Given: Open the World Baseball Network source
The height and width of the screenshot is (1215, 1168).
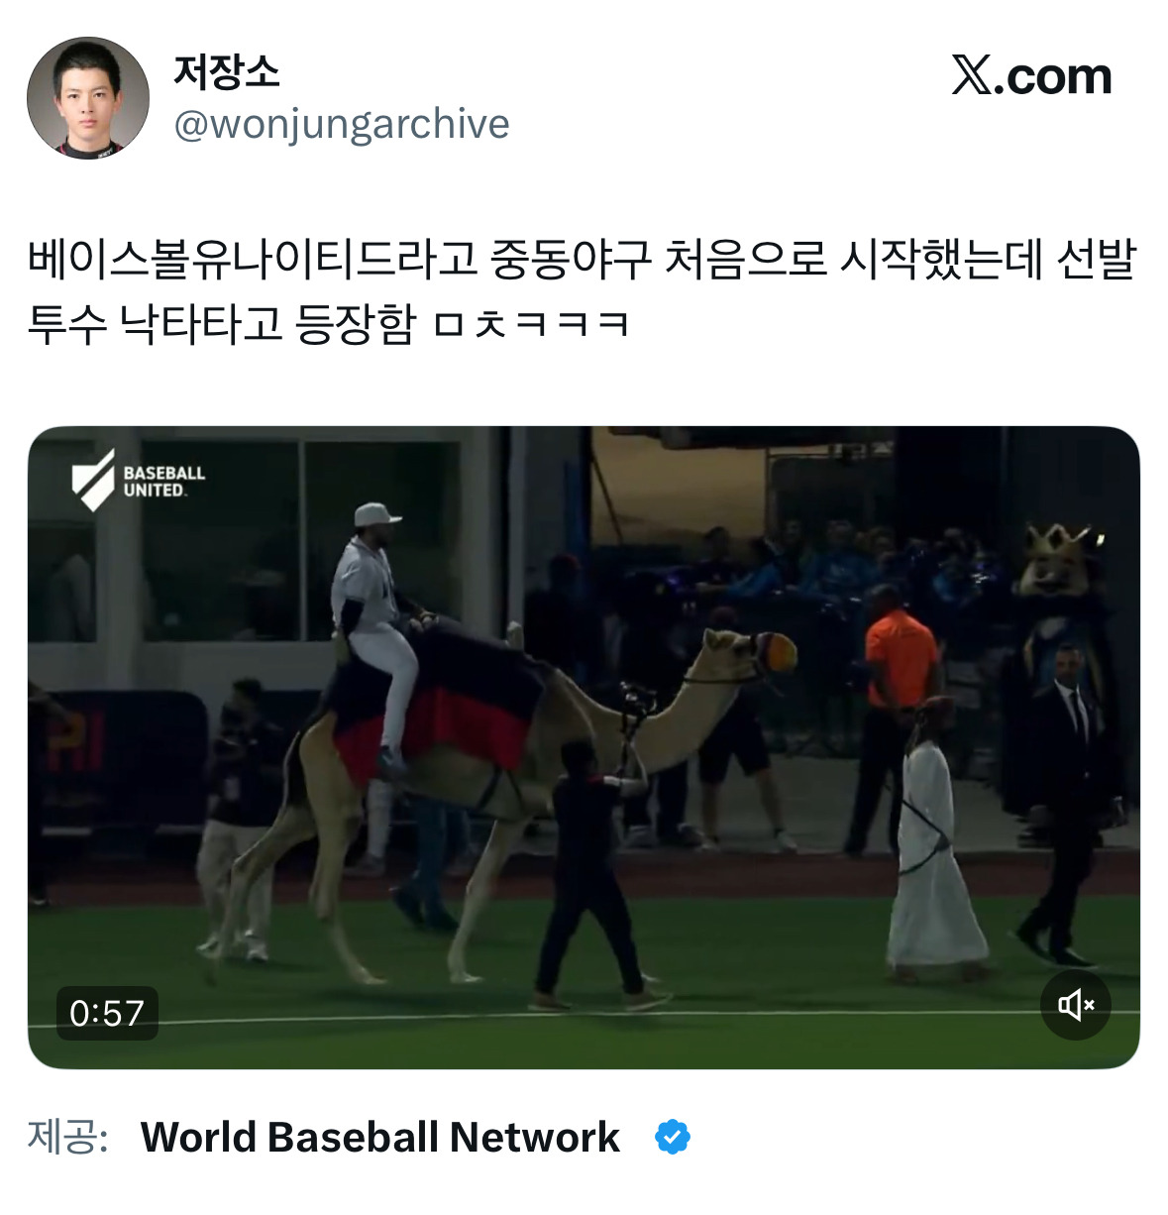Looking at the screenshot, I should 380,1137.
